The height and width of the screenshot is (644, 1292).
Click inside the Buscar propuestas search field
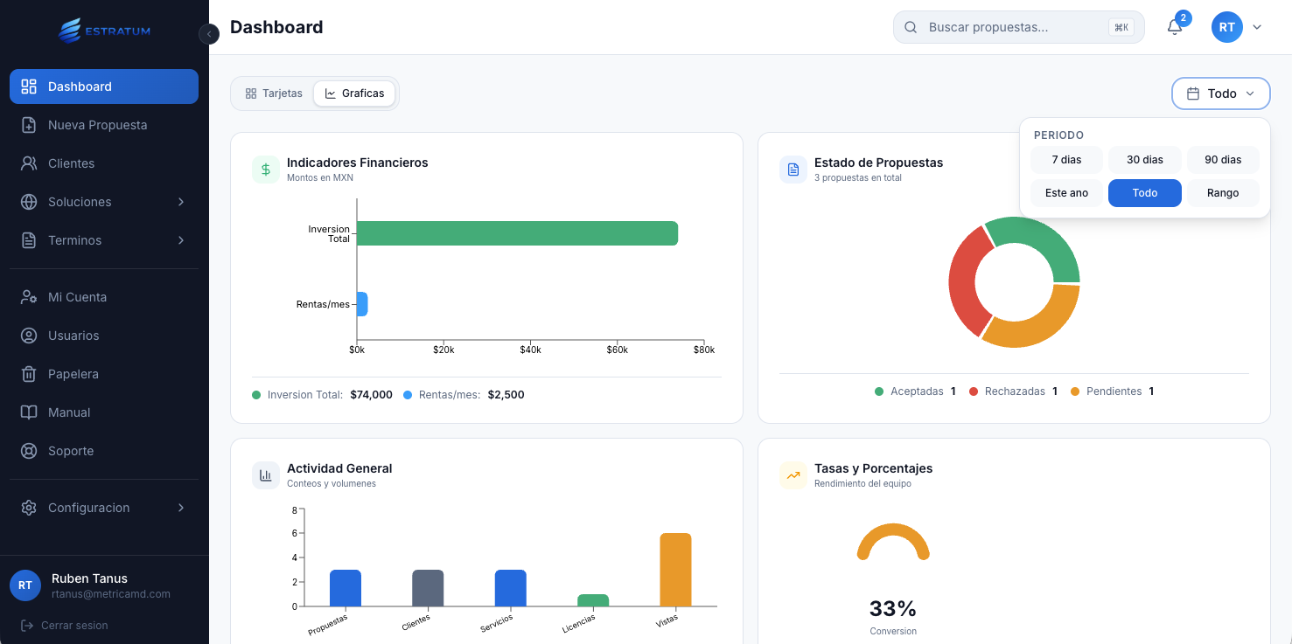[1006, 27]
